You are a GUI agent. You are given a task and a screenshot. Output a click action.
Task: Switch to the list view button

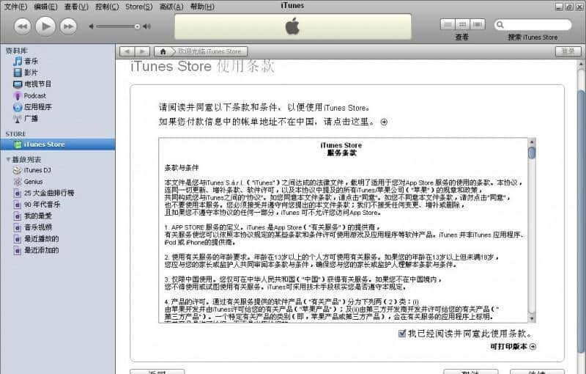pyautogui.click(x=448, y=24)
